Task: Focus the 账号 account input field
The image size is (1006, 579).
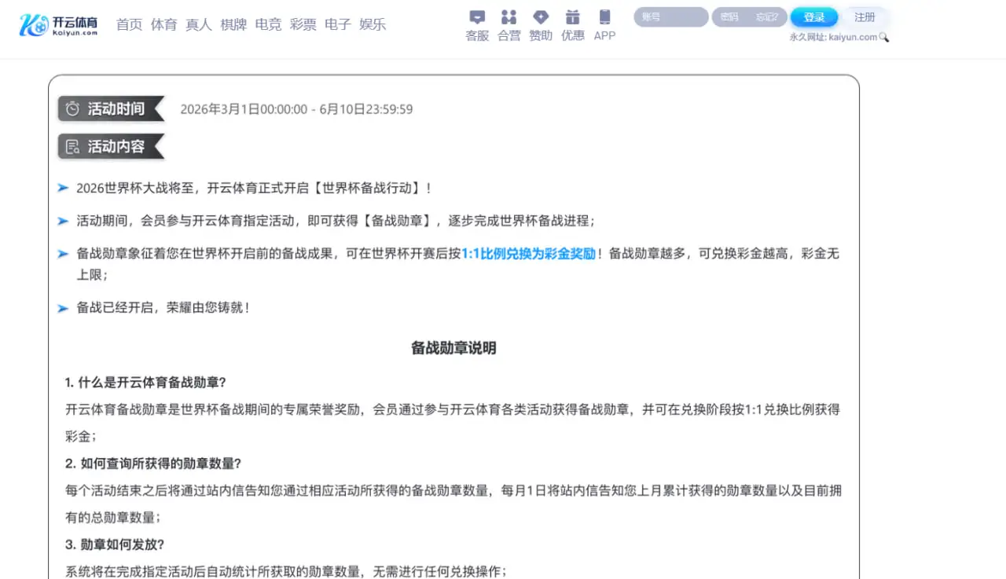Action: [x=671, y=17]
